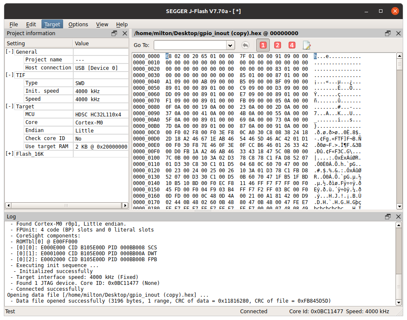407x320 pixels.
Task: Click hex view scrollbar up arrow
Action: 399,56
